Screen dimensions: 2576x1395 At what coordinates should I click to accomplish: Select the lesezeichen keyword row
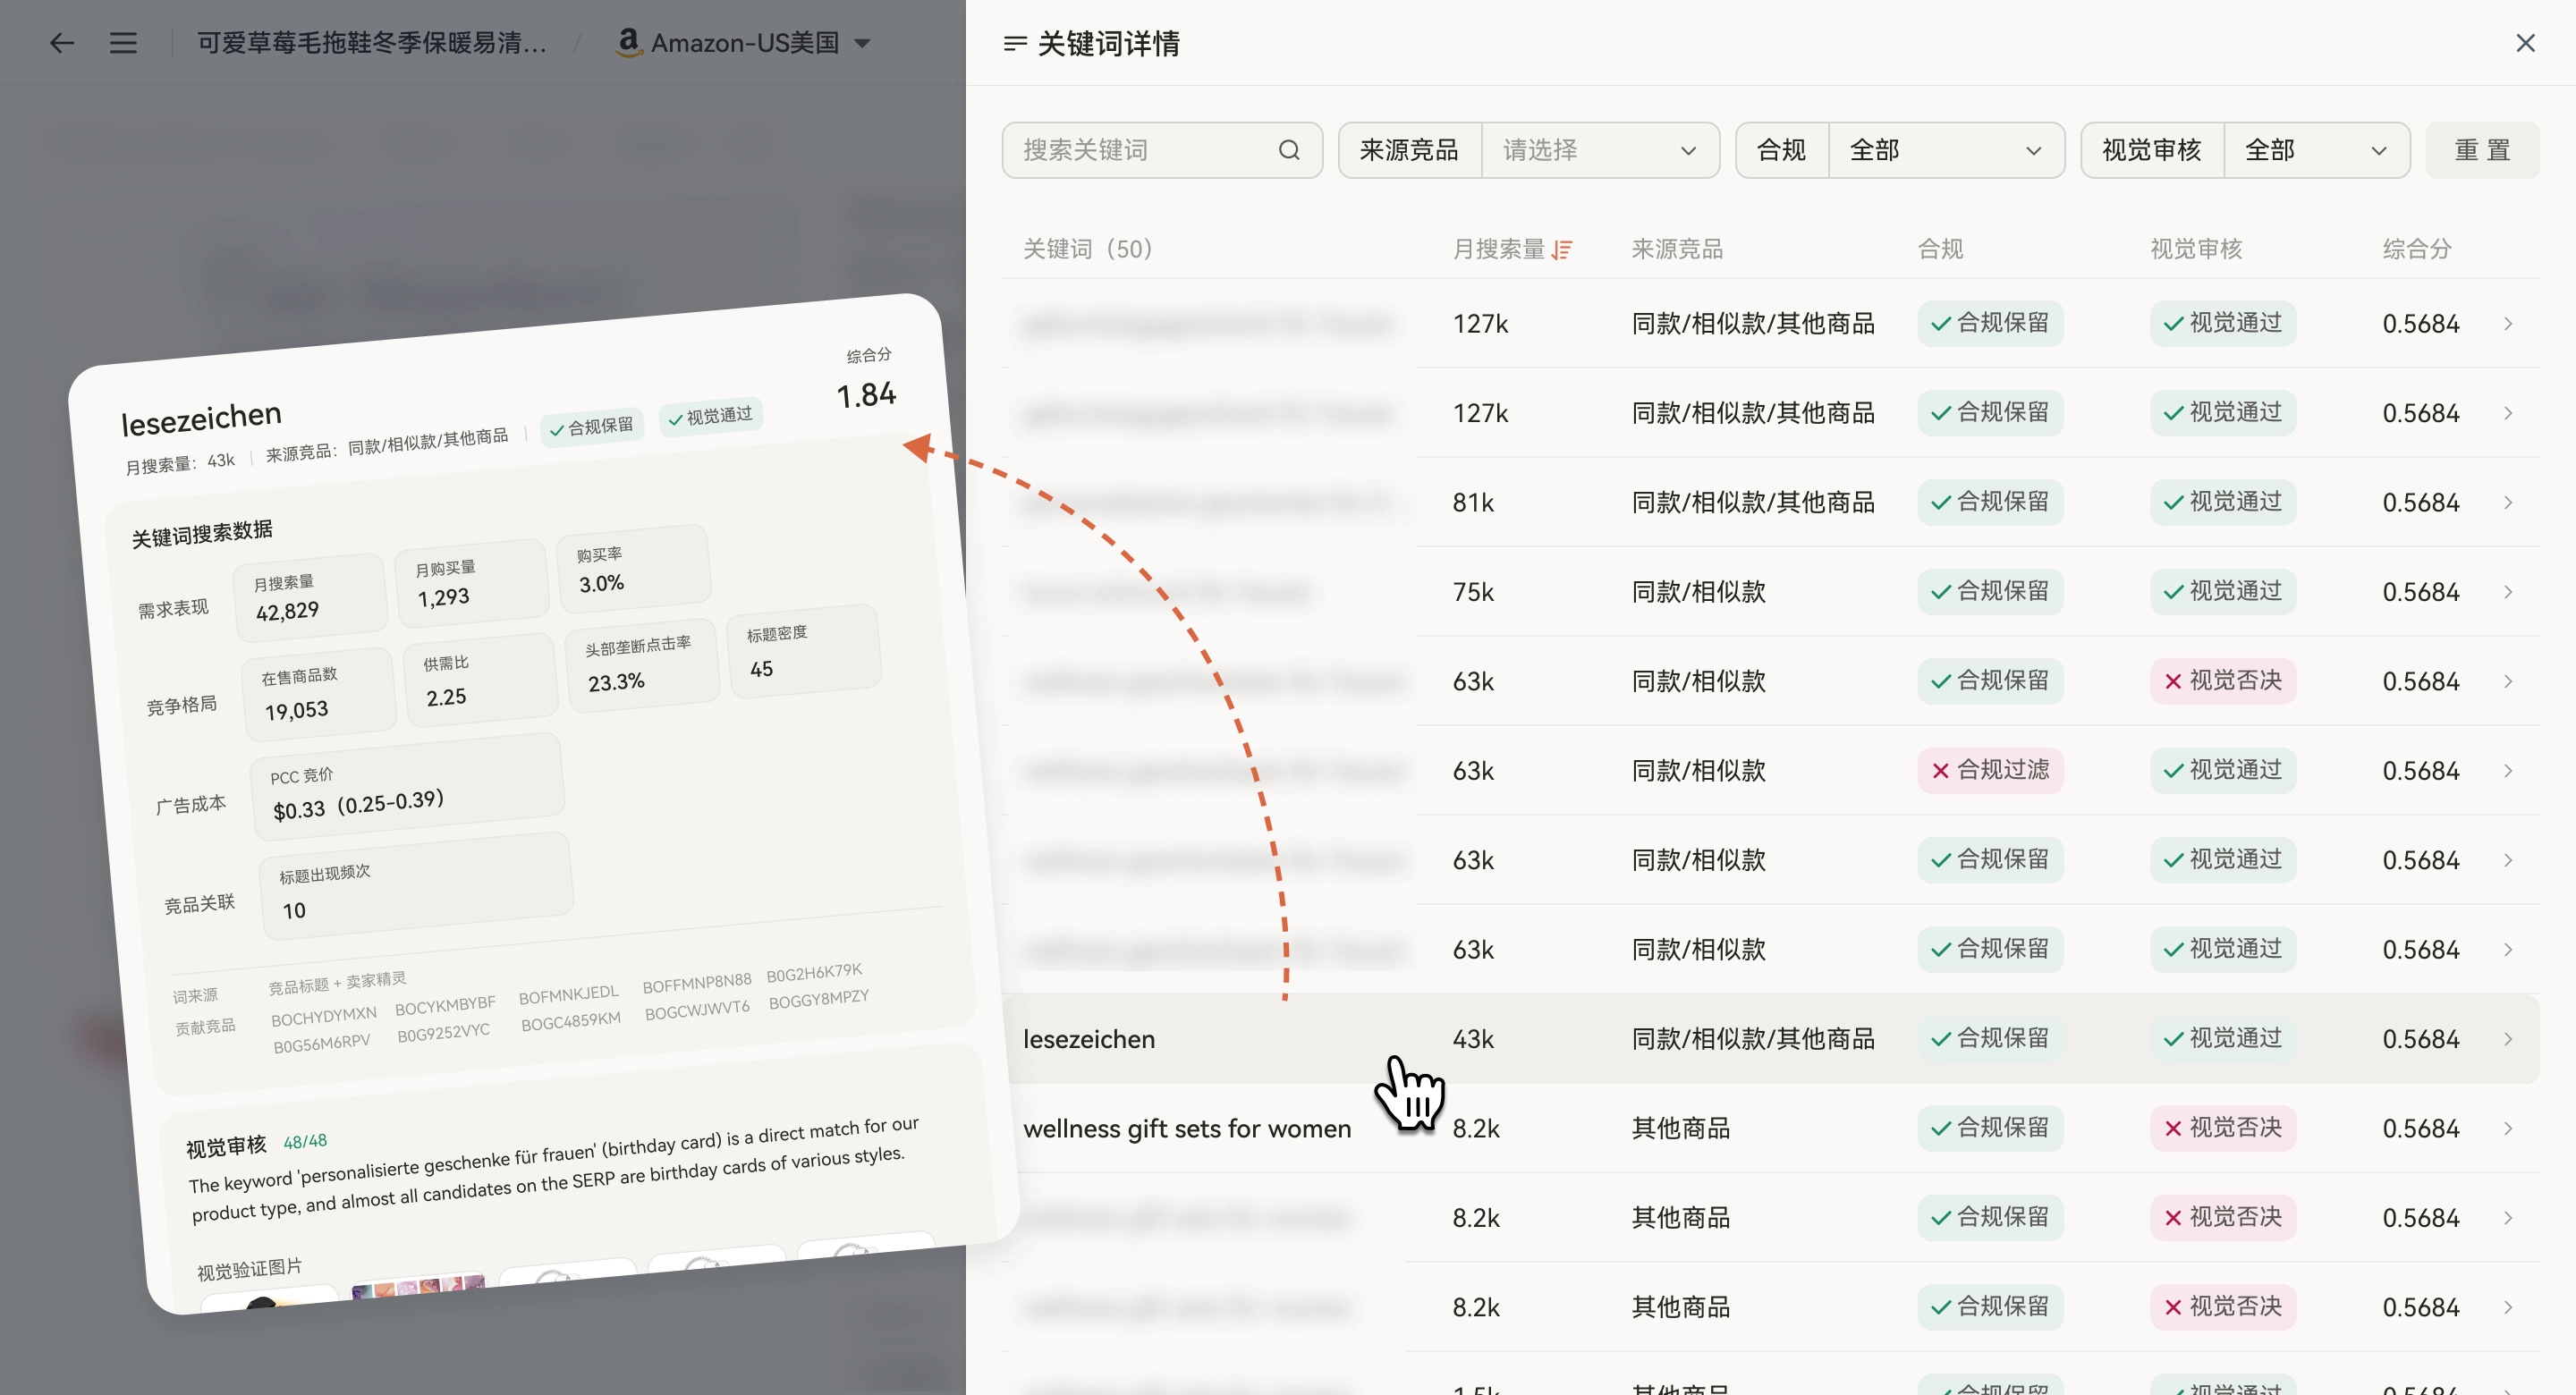tap(1771, 1039)
